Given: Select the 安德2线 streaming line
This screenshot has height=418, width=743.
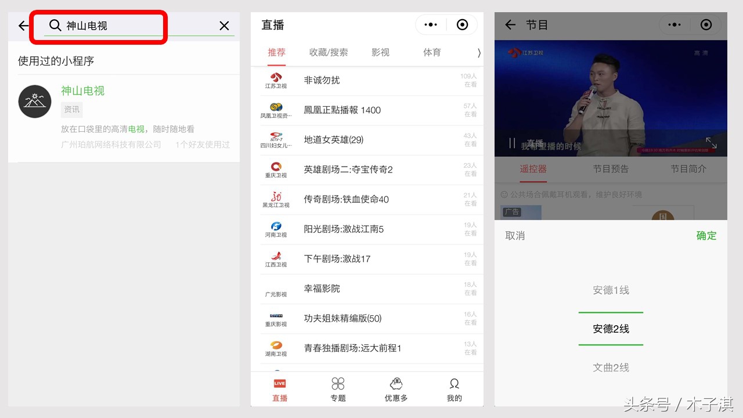Looking at the screenshot, I should (611, 329).
